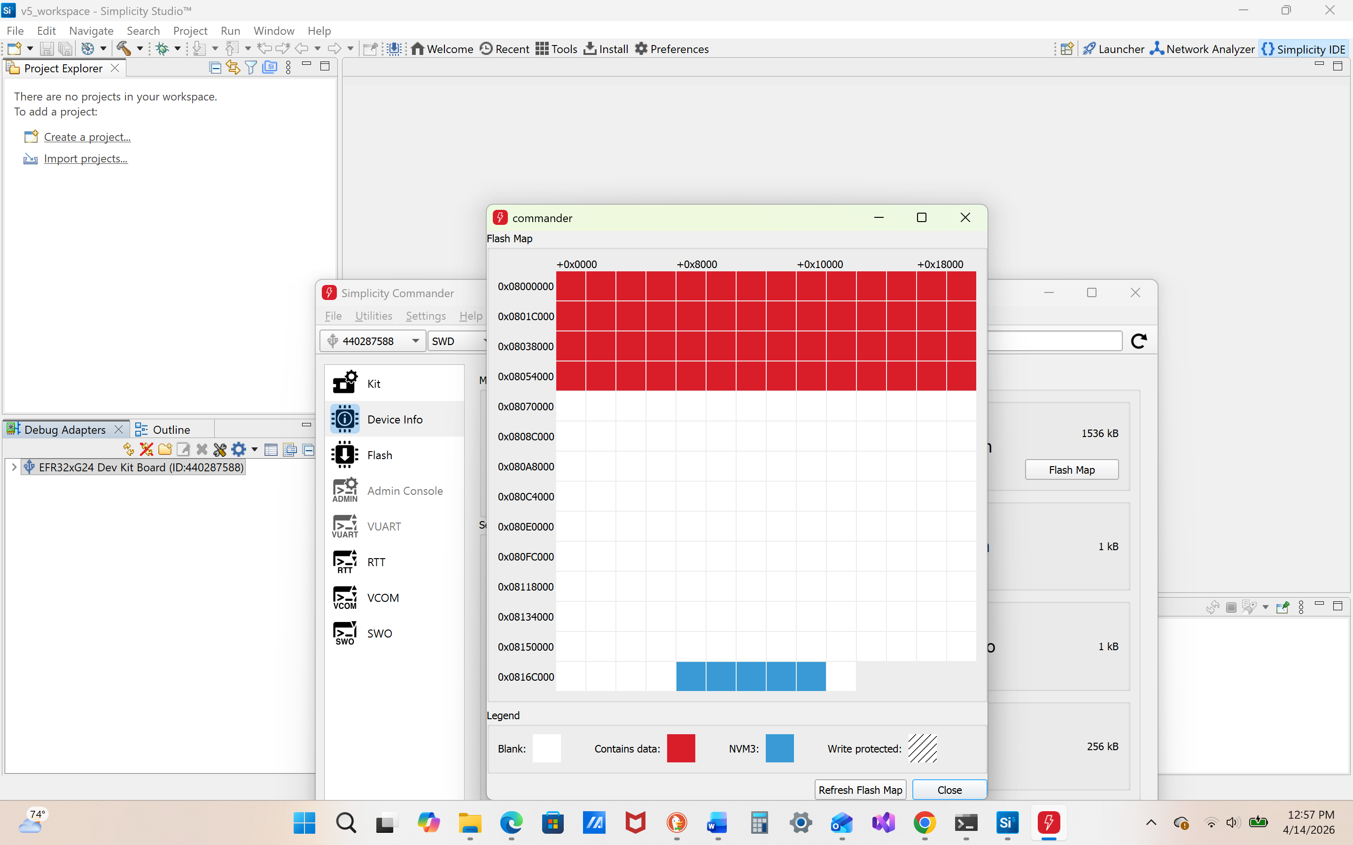The image size is (1353, 845).
Task: Open the Admin Console in Commander
Action: [404, 490]
